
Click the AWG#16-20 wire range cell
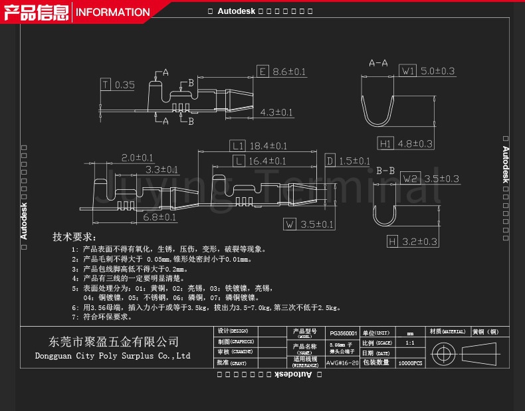343,363
